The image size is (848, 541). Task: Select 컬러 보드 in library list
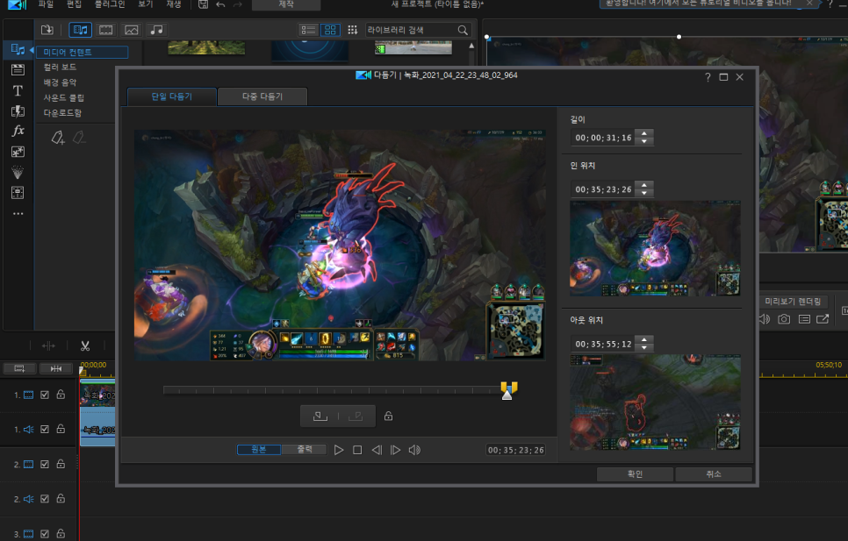click(60, 67)
